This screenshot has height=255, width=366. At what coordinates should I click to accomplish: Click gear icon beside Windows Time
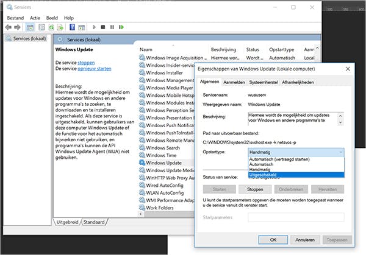142,155
